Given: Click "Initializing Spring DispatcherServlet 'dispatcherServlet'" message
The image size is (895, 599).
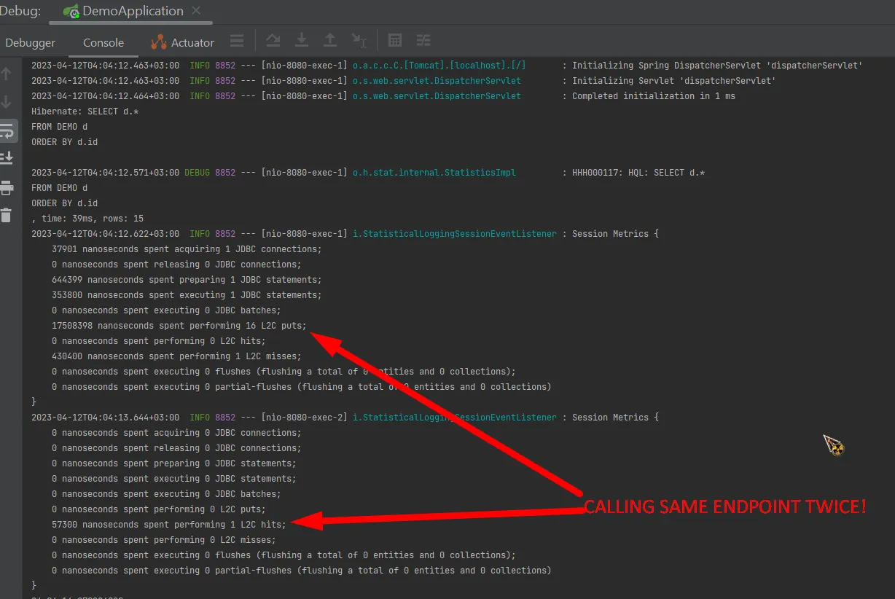Looking at the screenshot, I should 717,66.
